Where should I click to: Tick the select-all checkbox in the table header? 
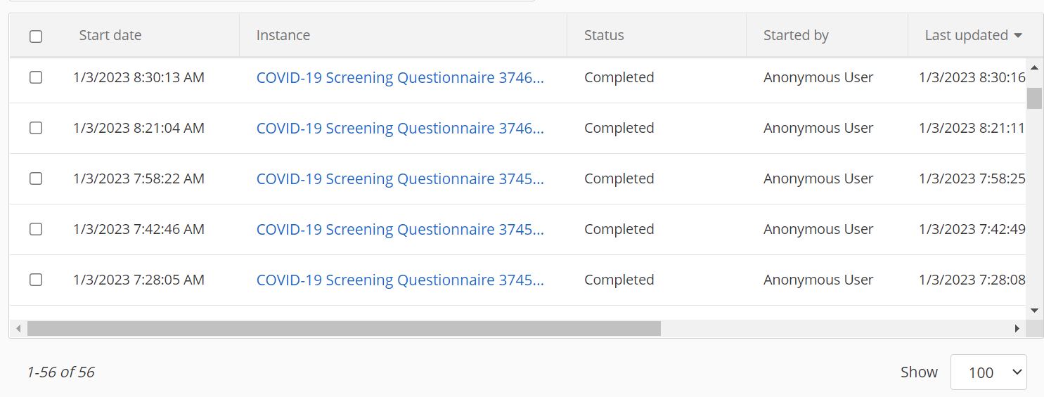pos(36,37)
